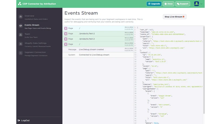Expand the account dropdown chevron
The width and height of the screenshot is (221, 124).
tap(201, 4)
